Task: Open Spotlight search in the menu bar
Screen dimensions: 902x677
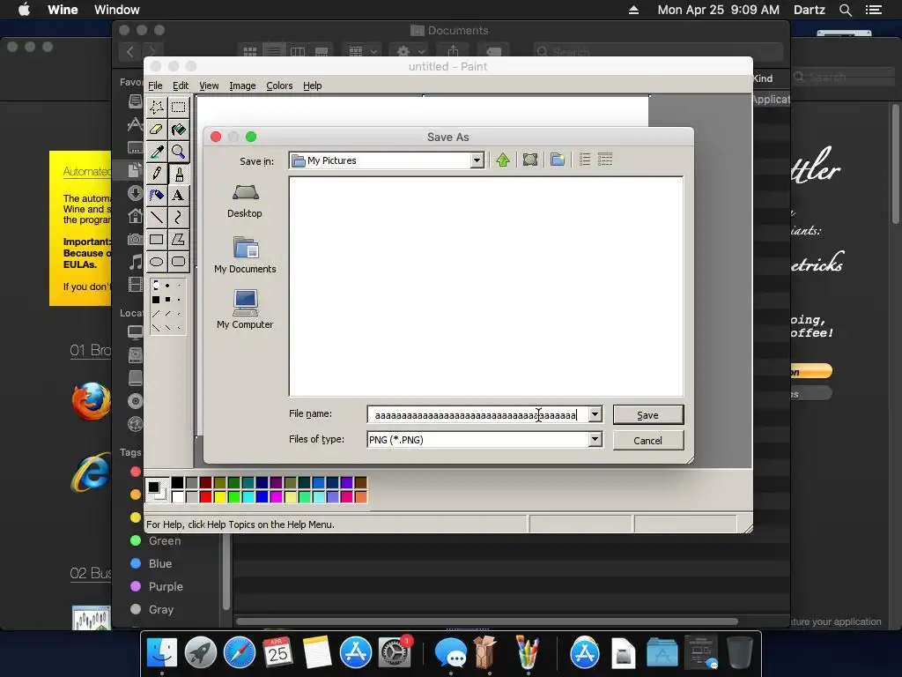Action: tap(845, 10)
